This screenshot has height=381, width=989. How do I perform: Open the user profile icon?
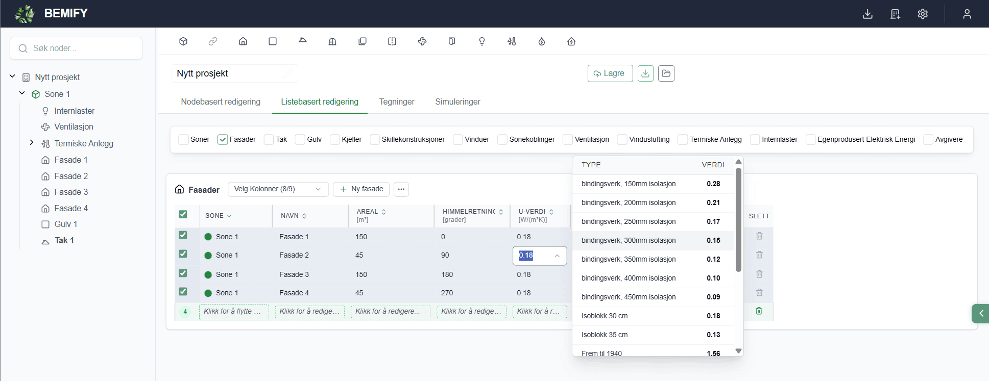click(967, 14)
